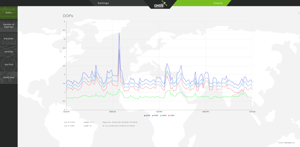The height and width of the screenshot is (147, 300).
Task: Hide the HDOP series via legend
Action: (x=164, y=116)
